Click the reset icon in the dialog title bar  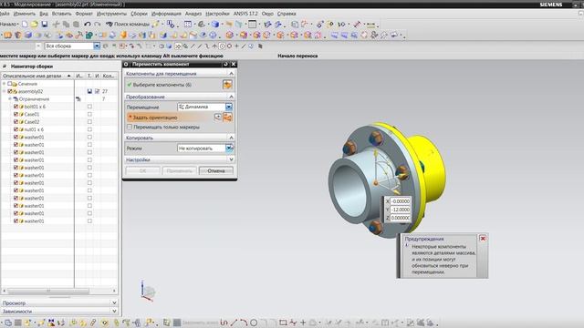225,65
